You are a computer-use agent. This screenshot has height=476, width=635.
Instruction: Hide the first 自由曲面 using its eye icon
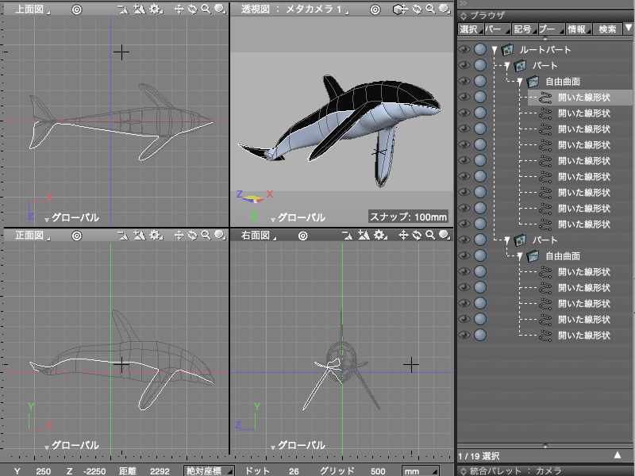click(x=465, y=81)
